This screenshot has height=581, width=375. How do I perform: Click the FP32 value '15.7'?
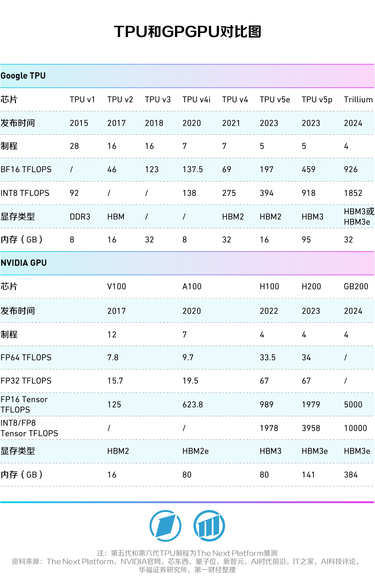coord(115,381)
